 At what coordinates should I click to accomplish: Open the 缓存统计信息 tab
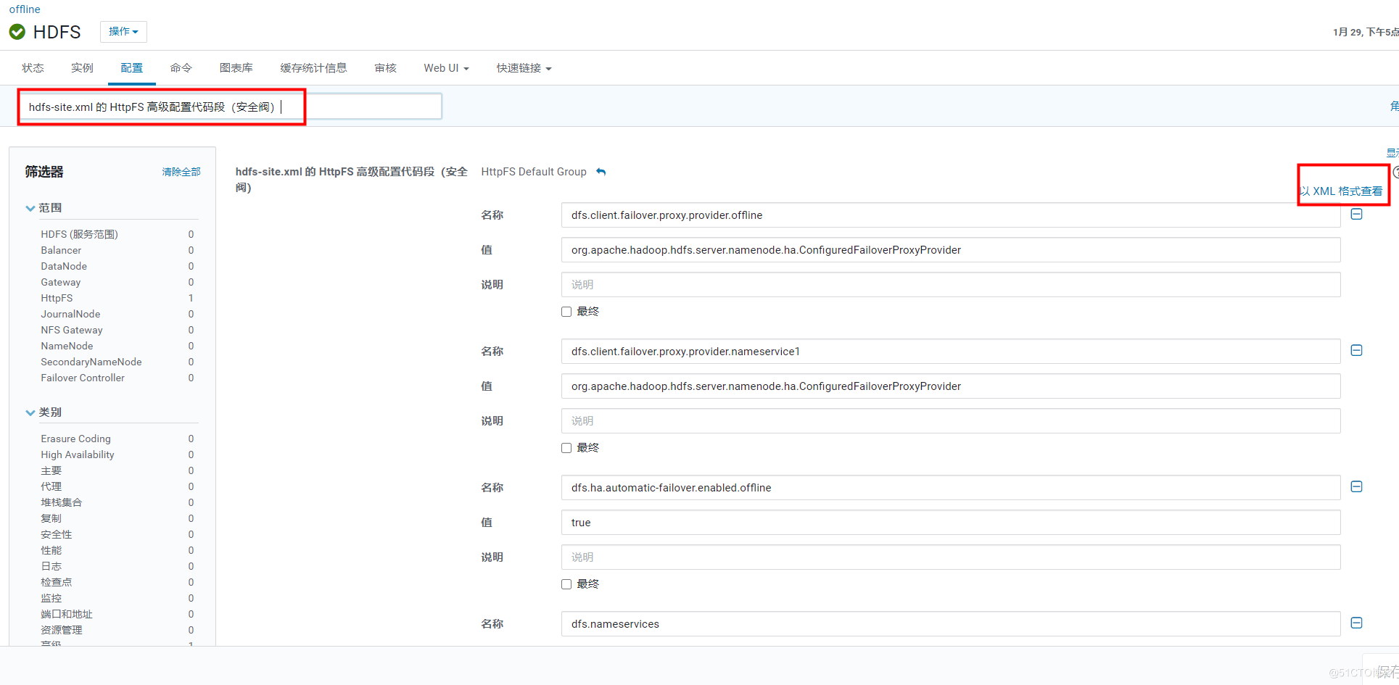pos(313,68)
